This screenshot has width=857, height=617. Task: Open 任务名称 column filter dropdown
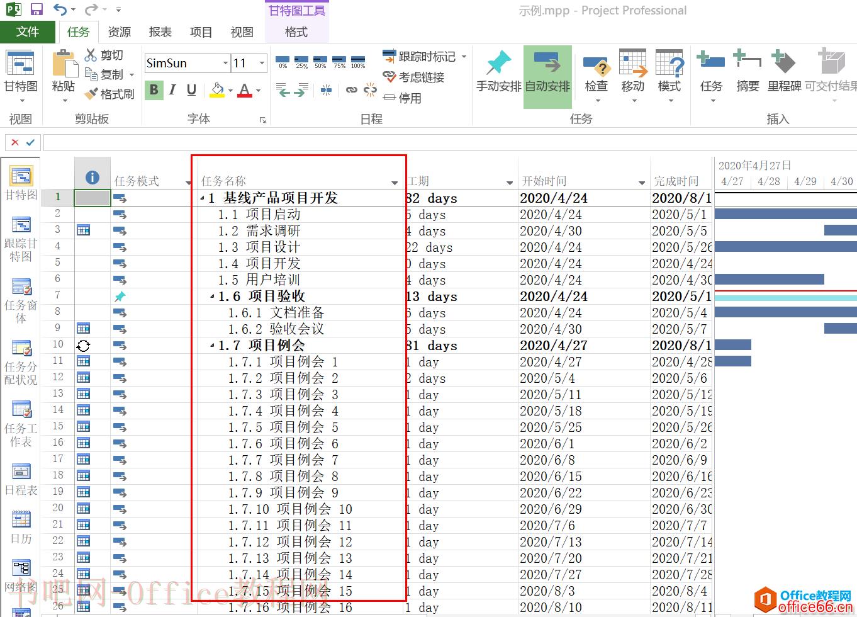[395, 183]
